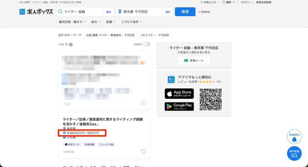308x167 pixels.
Task: Click the 求人ボックス logo
Action: [x=36, y=12]
